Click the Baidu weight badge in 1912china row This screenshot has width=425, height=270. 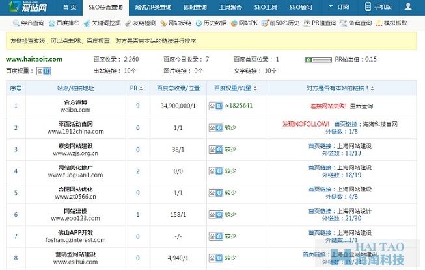(x=215, y=128)
